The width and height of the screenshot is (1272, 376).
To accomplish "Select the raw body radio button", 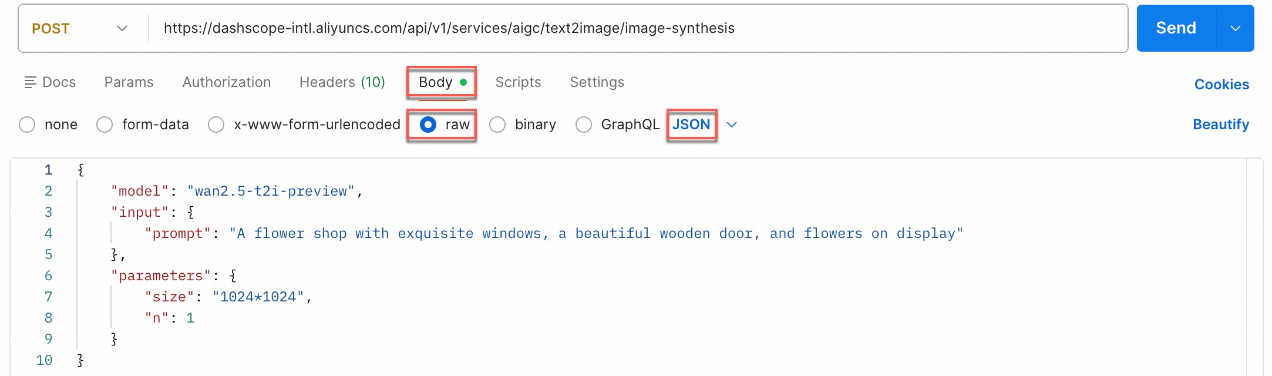I will 428,125.
